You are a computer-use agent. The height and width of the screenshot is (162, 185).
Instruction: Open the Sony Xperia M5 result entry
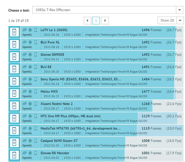(81, 79)
